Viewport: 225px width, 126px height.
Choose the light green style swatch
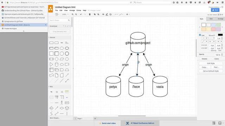[x=218, y=25]
